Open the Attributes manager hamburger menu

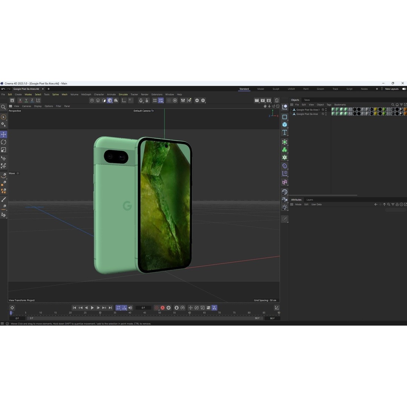[292, 205]
